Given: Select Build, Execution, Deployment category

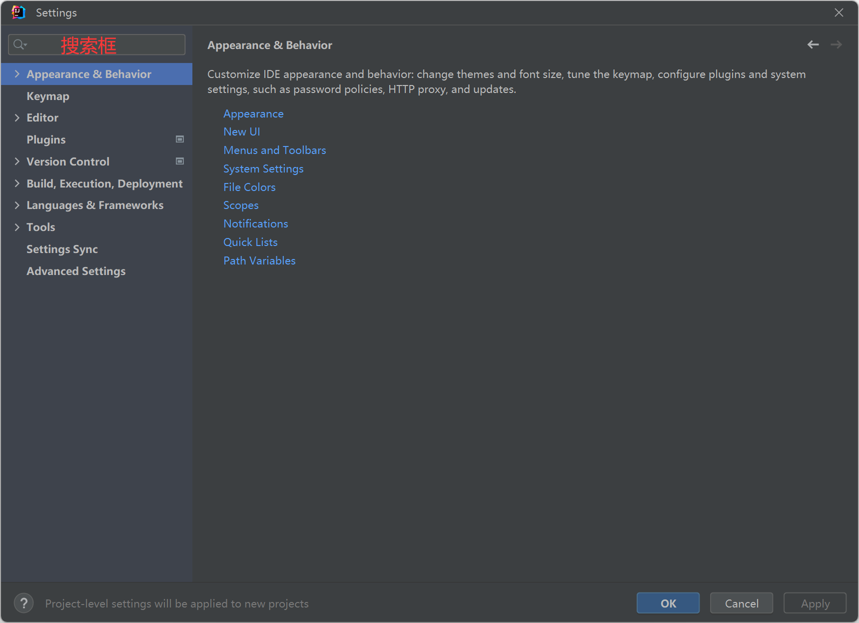Looking at the screenshot, I should point(97,183).
